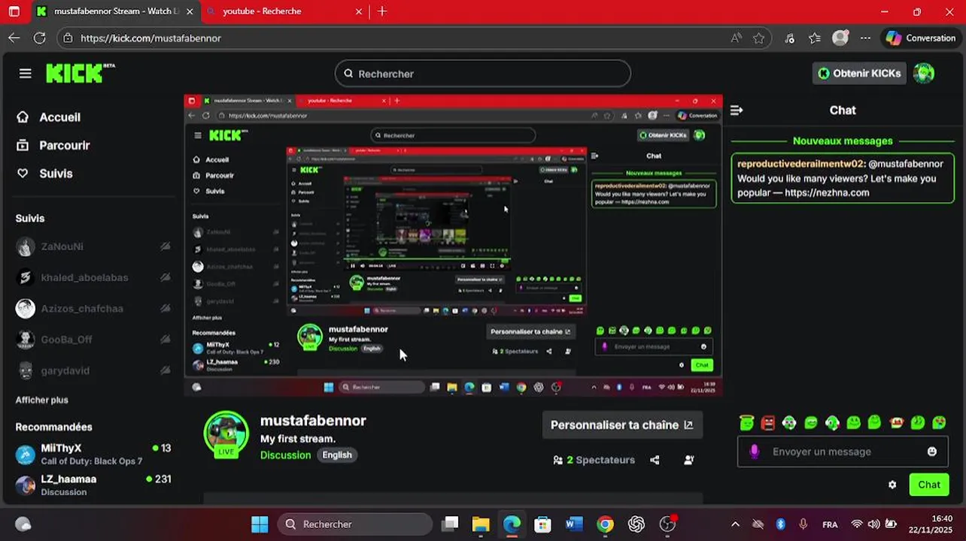Expand followed list with Afficher plus
Screen dimensions: 966x541
(42, 400)
